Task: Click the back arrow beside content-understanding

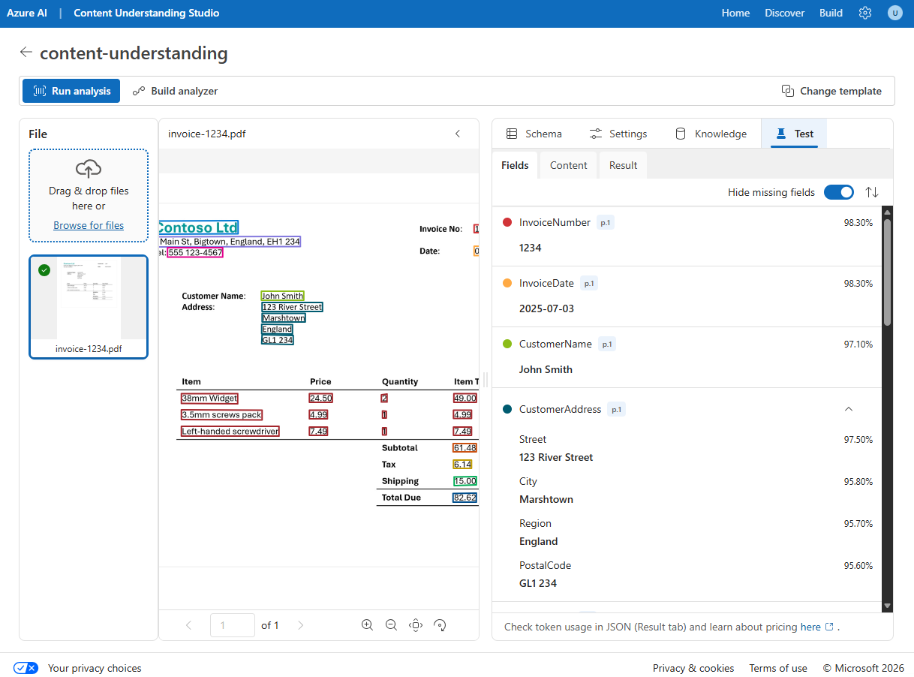Action: pos(26,53)
